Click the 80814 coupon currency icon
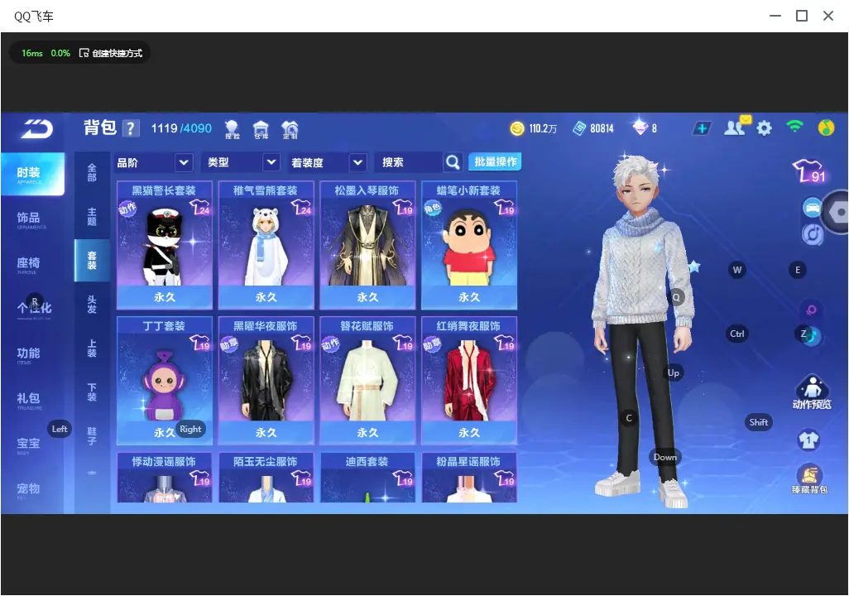849x596 pixels. coord(579,128)
